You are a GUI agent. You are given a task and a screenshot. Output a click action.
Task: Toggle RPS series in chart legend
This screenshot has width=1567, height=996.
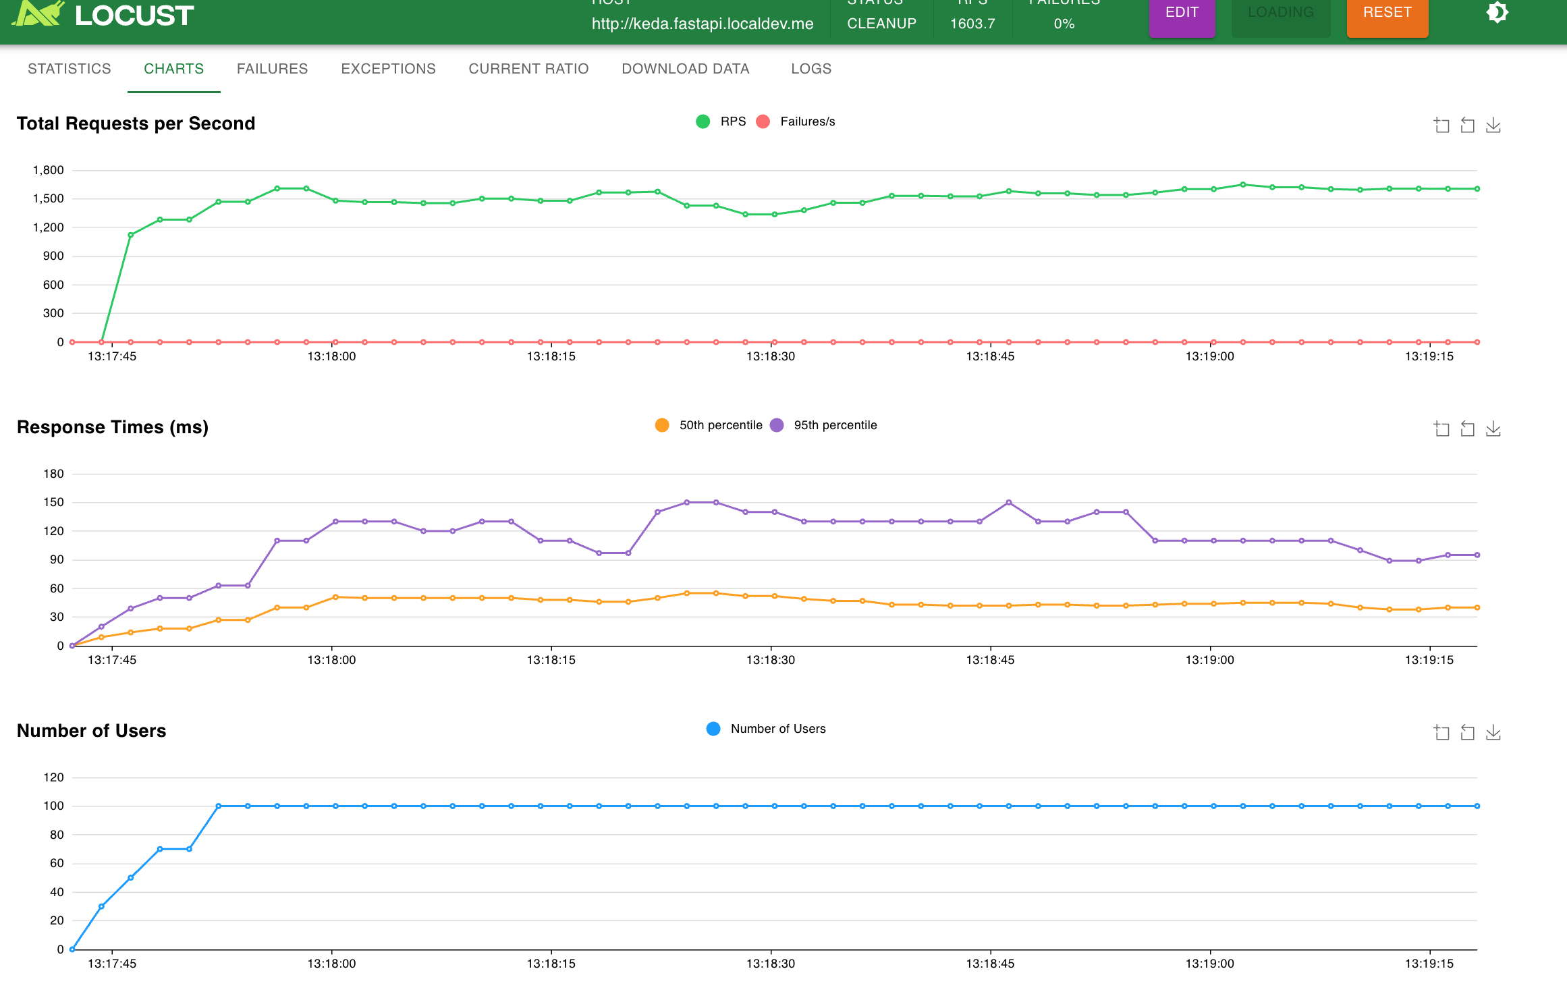click(721, 121)
